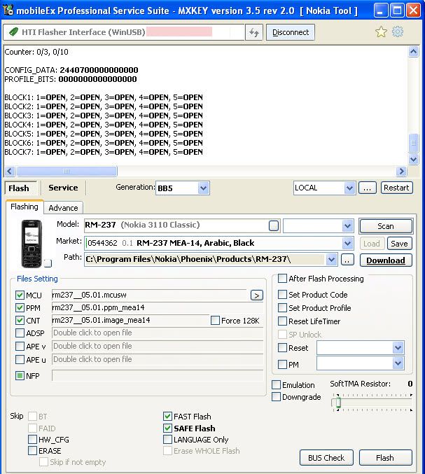425x474 pixels.
Task: Toggle the NFP checkbox
Action: 20,376
